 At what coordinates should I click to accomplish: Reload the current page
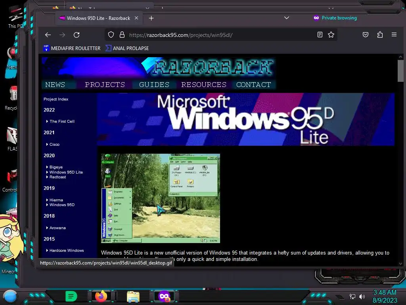click(77, 35)
